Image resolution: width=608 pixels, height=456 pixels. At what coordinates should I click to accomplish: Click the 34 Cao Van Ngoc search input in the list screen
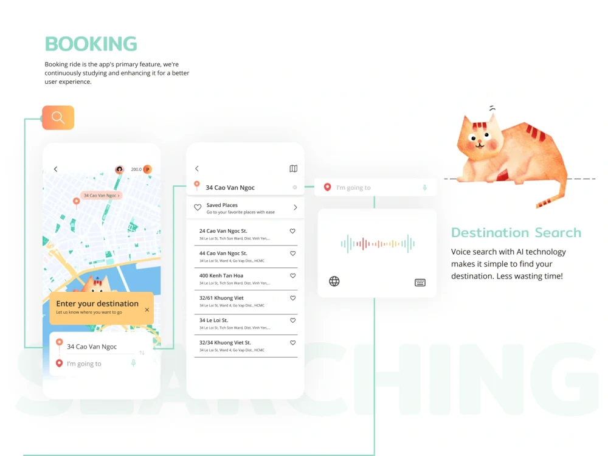tap(246, 187)
